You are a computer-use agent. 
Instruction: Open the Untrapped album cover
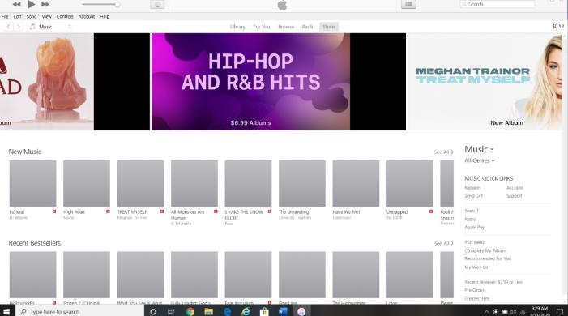[x=410, y=183]
